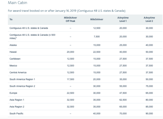
Task: Click the MileSAAver column header
Action: tap(97, 19)
